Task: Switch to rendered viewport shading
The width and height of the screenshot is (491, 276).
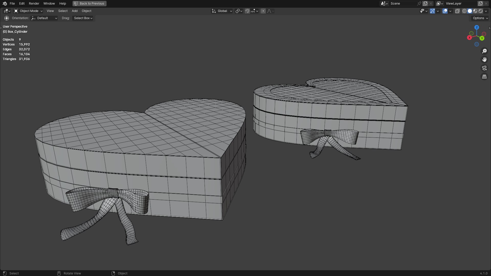Action: coord(481,11)
